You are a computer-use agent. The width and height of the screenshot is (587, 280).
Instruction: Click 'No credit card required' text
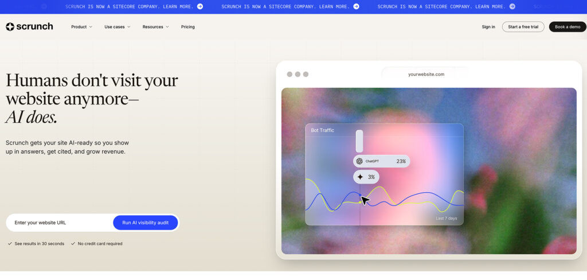pos(100,244)
